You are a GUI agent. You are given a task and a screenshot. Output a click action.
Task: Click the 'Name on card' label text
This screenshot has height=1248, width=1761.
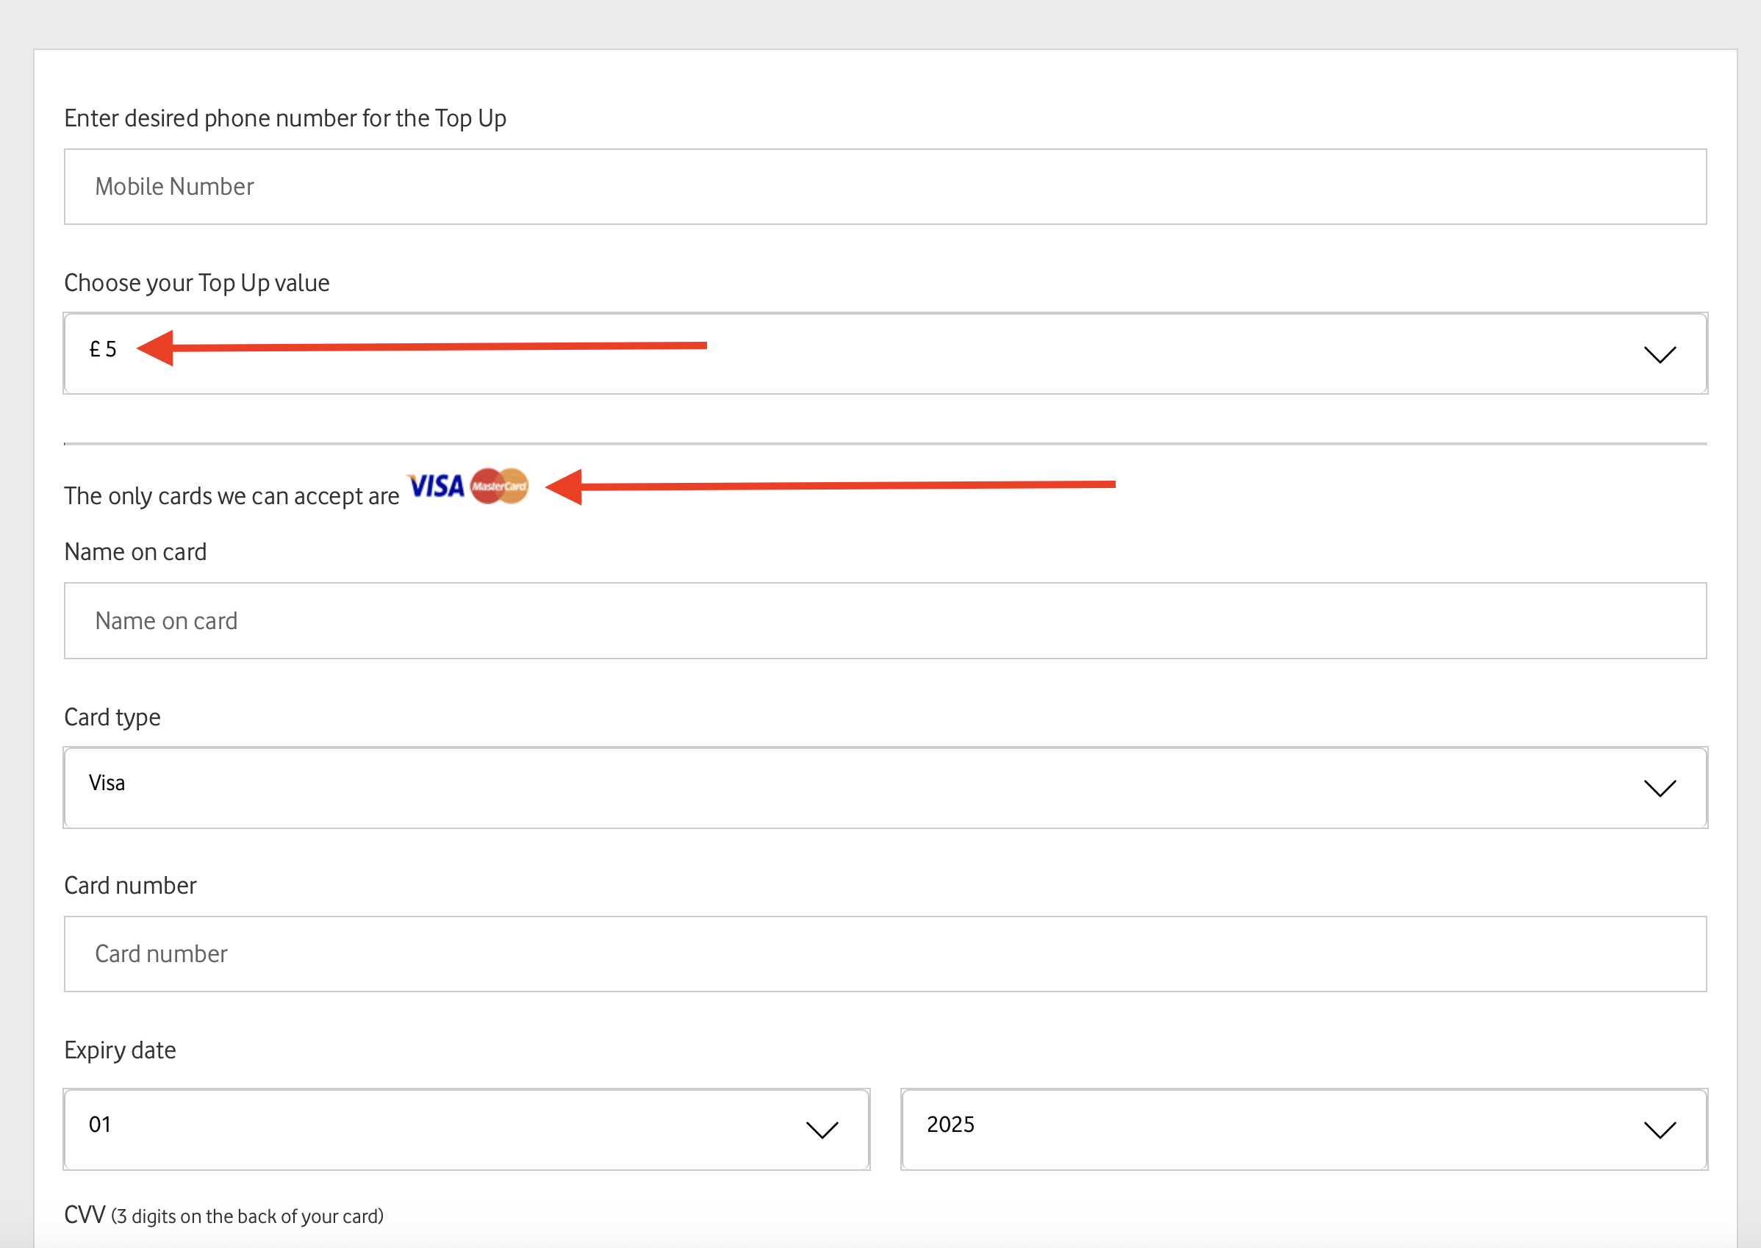[x=135, y=552]
